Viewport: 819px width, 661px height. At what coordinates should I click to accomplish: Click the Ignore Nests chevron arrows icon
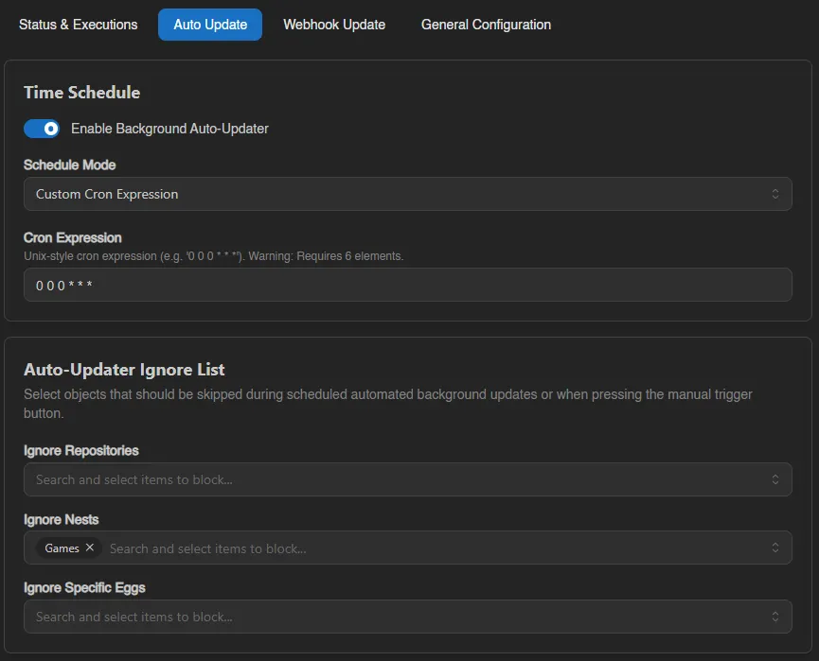coord(775,548)
